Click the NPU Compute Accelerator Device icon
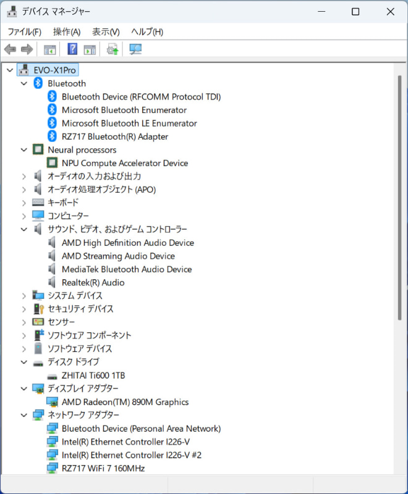 click(x=52, y=163)
